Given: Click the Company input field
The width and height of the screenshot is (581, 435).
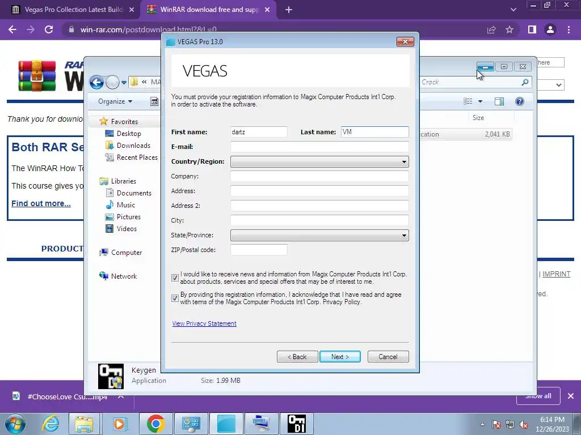Looking at the screenshot, I should (x=319, y=176).
